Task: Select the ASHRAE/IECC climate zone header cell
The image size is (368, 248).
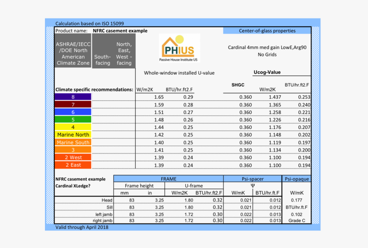Action: tap(73, 53)
